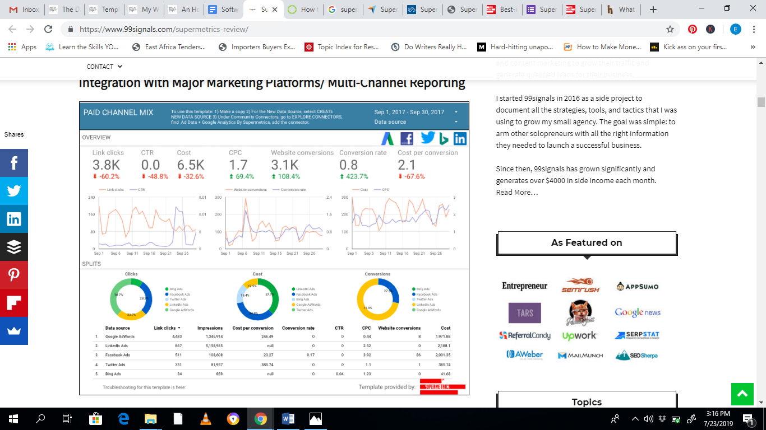Screen dimensions: 766x430
Task: Open Task View from the taskbar
Action: point(67,418)
